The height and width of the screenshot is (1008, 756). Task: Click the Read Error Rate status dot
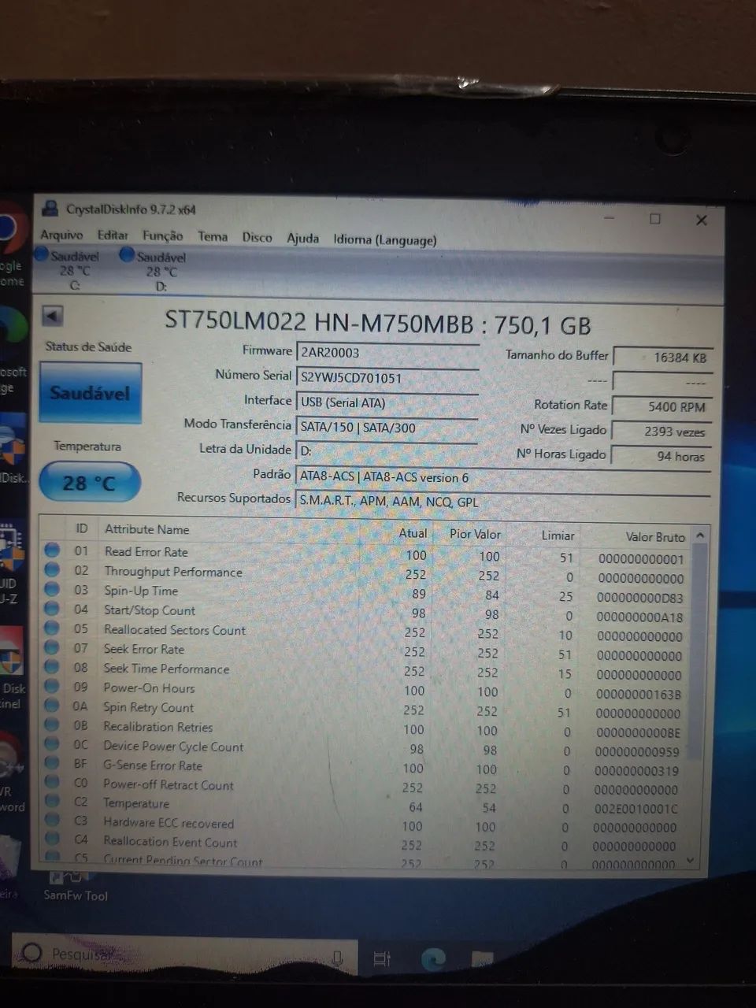coord(53,550)
